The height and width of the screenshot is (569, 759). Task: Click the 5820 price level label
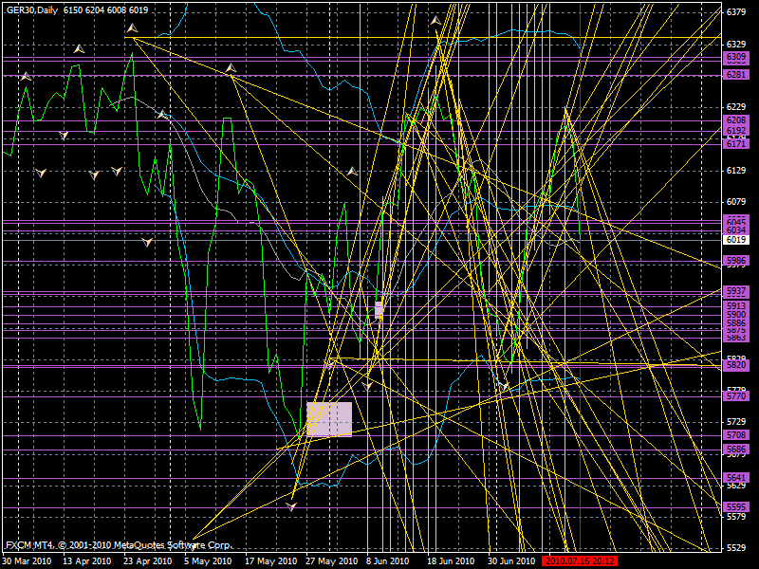[736, 365]
